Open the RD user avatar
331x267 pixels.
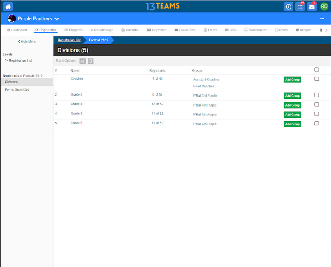click(324, 7)
